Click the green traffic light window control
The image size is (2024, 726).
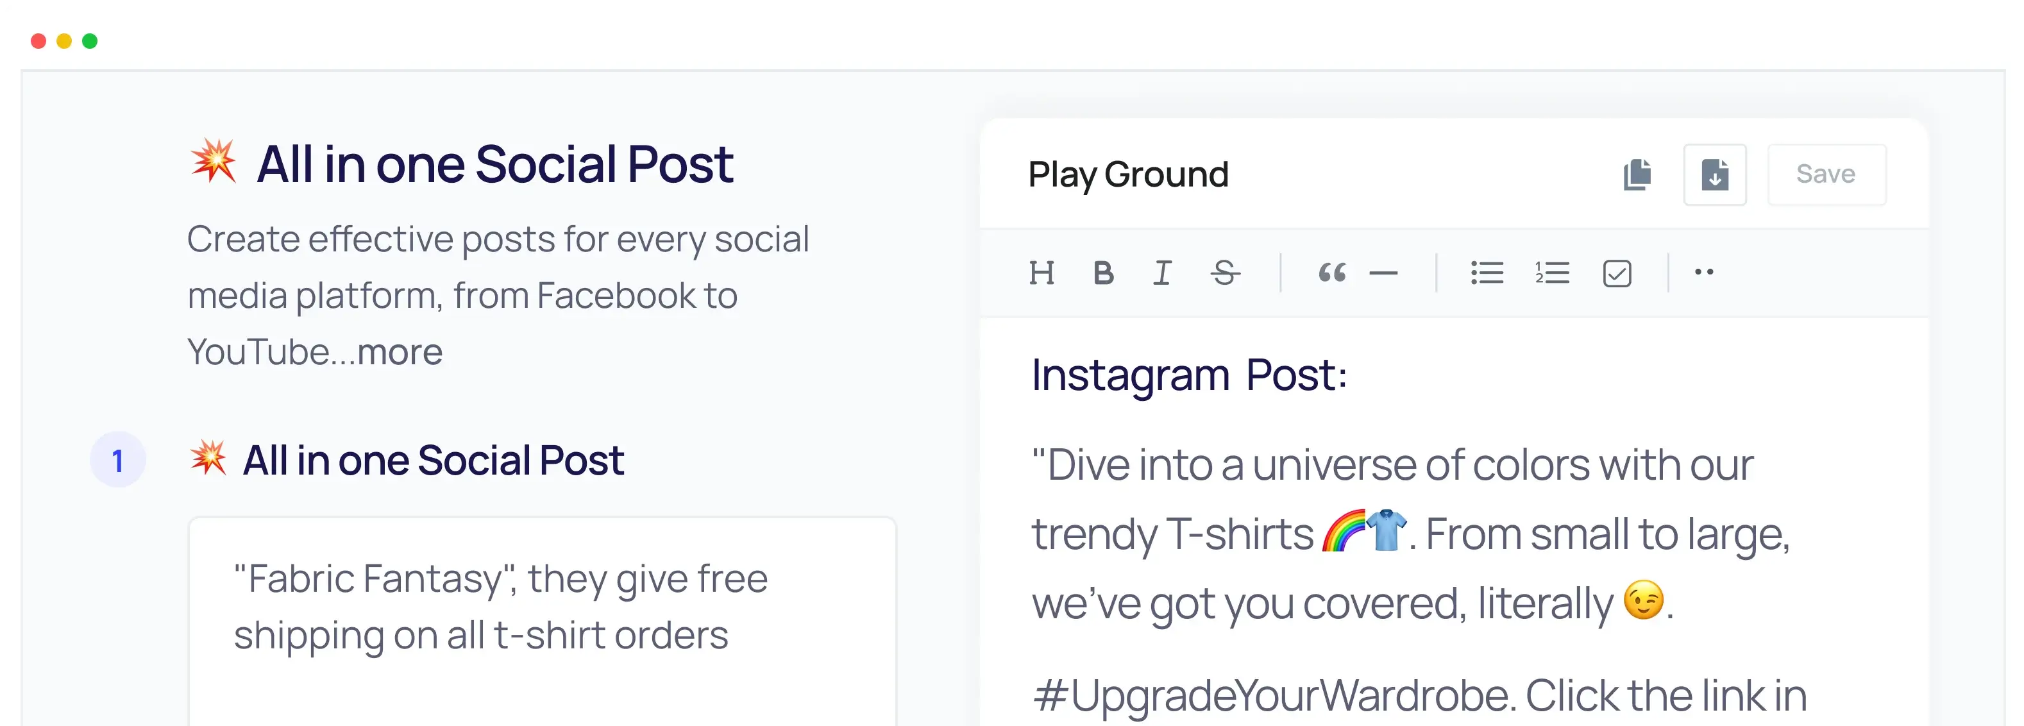point(90,40)
